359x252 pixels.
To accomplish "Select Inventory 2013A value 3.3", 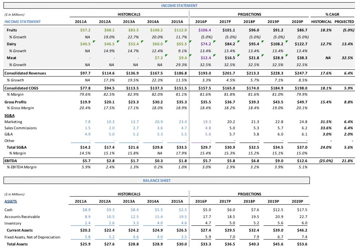I will pyautogui.click(x=136, y=223).
